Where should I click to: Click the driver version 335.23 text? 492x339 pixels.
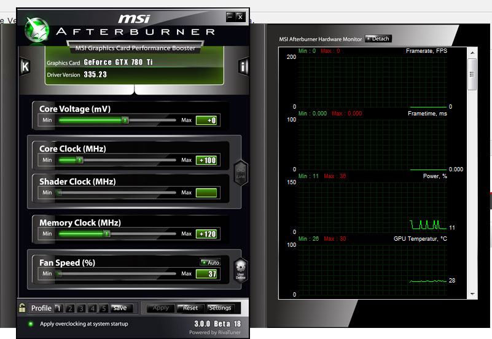pos(95,75)
